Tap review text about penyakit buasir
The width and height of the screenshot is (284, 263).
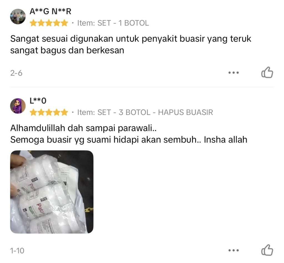(x=131, y=45)
